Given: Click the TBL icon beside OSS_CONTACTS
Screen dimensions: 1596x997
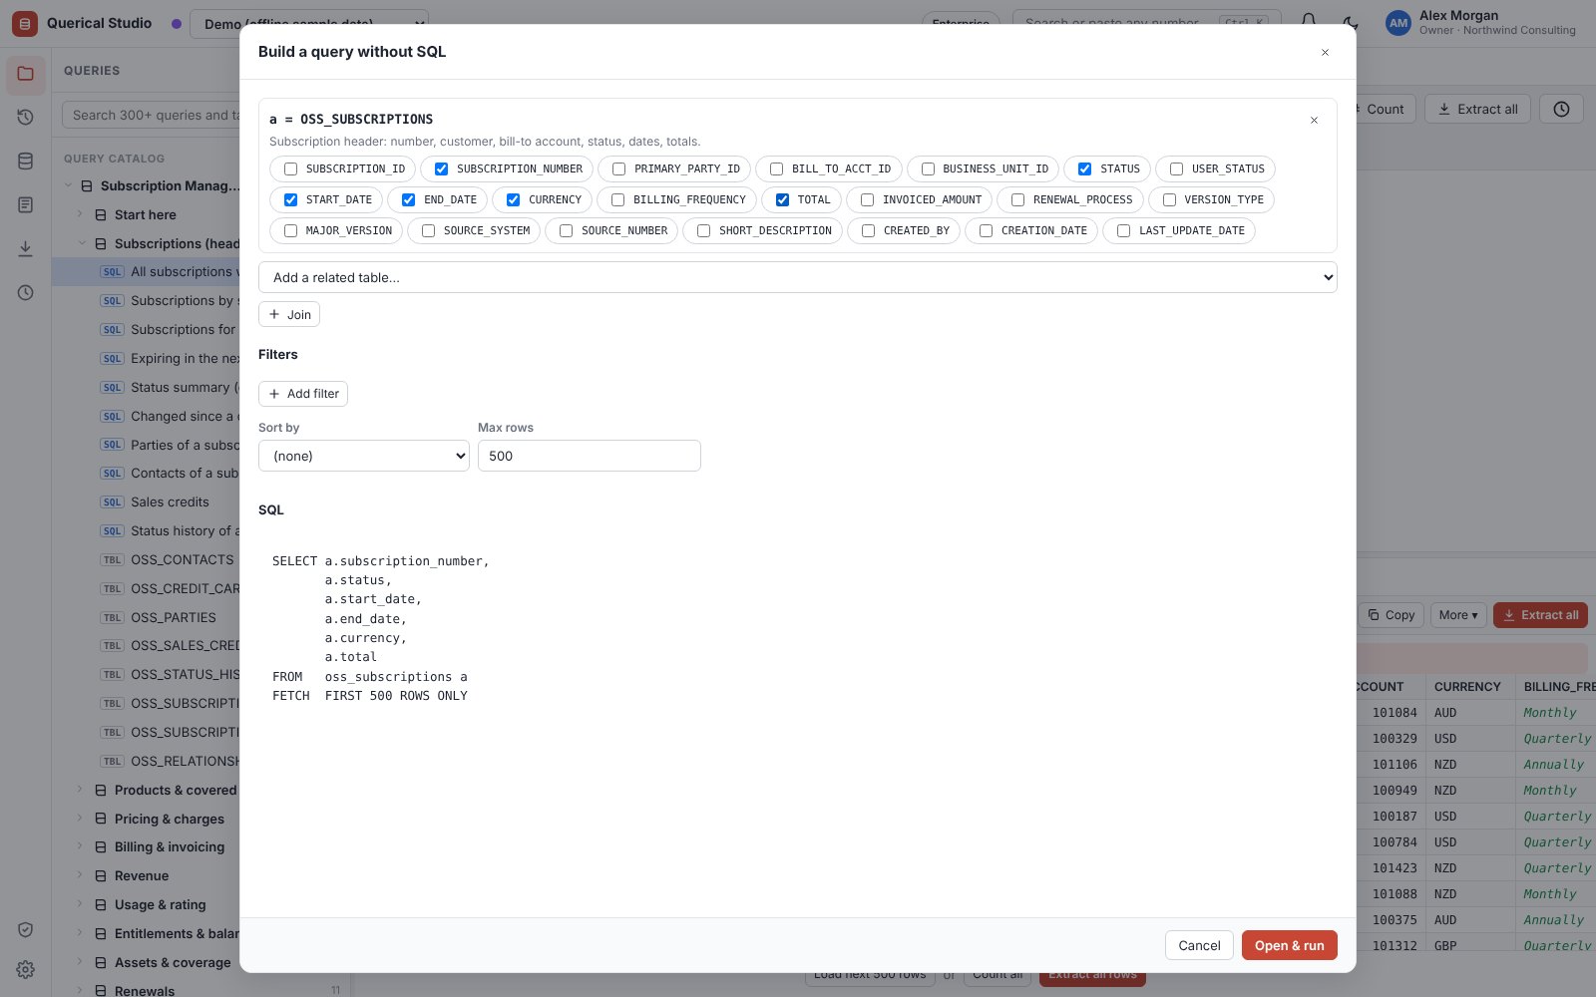Looking at the screenshot, I should (x=112, y=560).
